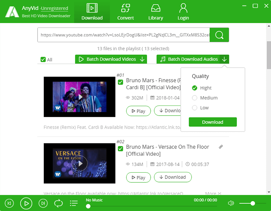The image size is (271, 211).
Task: Click the green Download button in Quality popup
Action: coord(212,122)
